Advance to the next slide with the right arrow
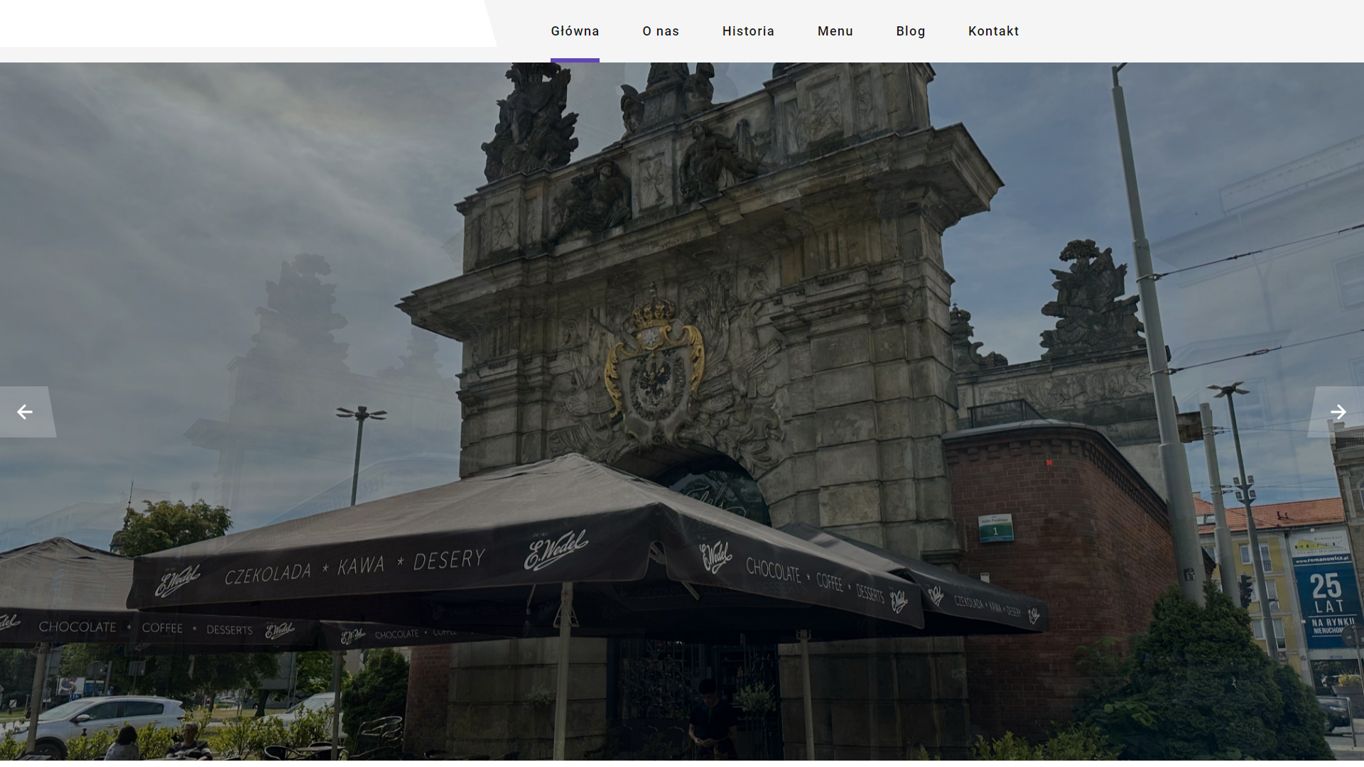This screenshot has height=767, width=1364. (1337, 412)
